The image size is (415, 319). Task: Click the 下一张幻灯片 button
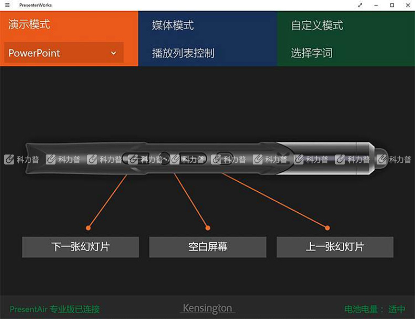click(x=80, y=246)
